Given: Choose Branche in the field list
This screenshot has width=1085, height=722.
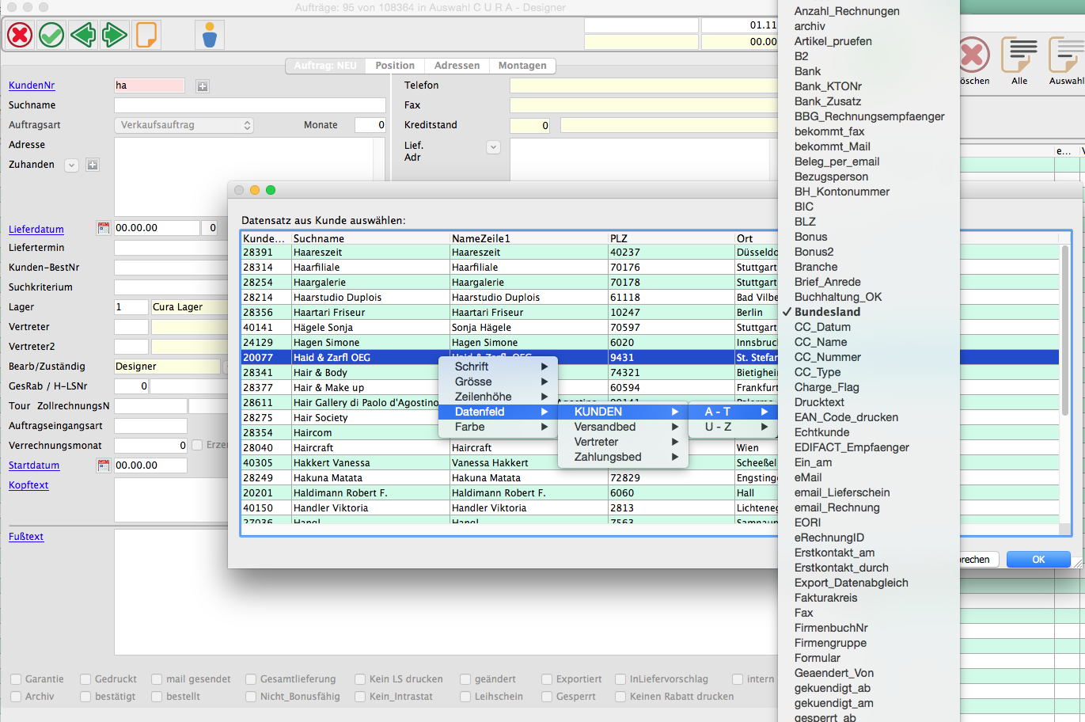Looking at the screenshot, I should pyautogui.click(x=868, y=267).
